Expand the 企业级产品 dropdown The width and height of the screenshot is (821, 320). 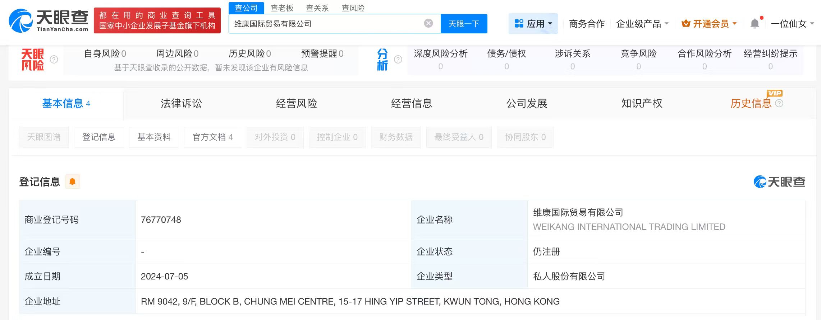(642, 24)
